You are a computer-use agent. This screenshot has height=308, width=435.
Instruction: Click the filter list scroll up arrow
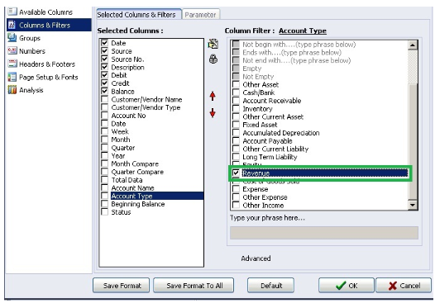[413, 45]
